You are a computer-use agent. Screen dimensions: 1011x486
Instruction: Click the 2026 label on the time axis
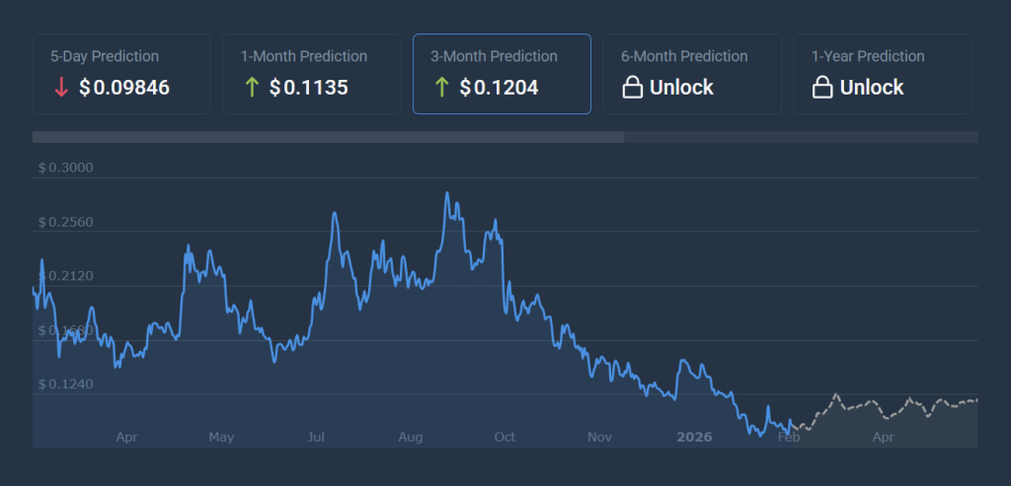[693, 437]
